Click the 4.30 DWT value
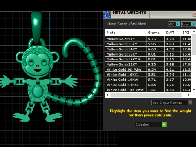Viewport: 196px width, 147px height. [170, 49]
